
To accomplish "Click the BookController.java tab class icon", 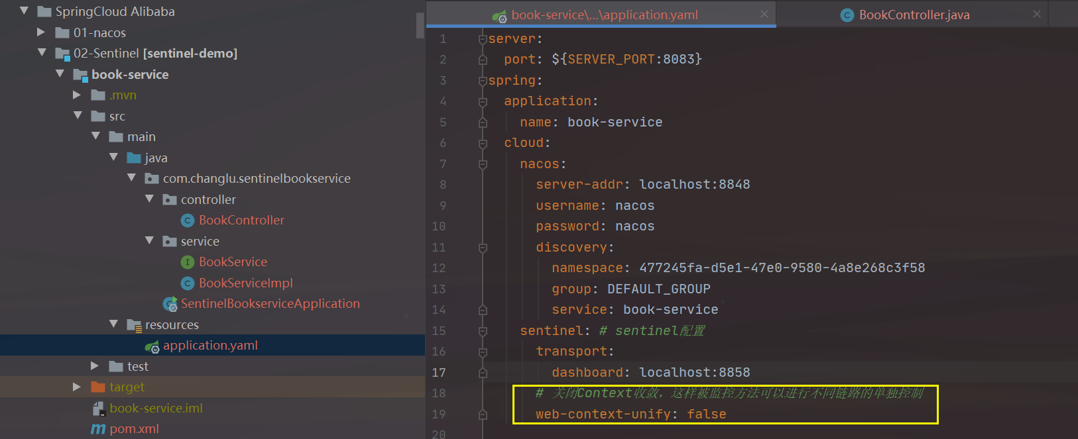I will [x=847, y=15].
